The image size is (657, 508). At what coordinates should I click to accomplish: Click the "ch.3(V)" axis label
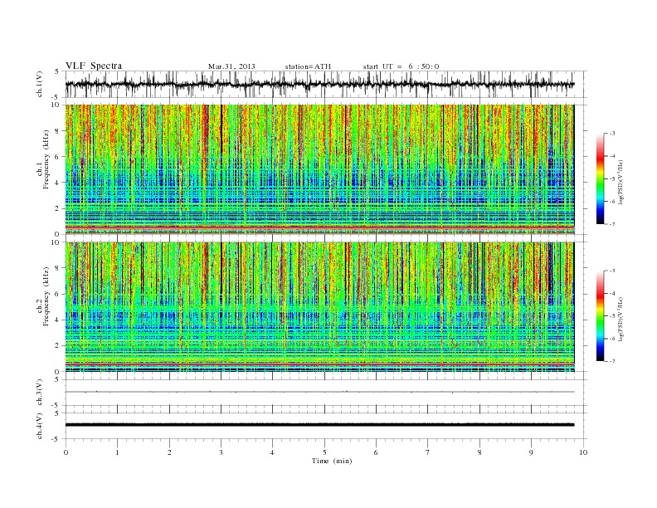(x=40, y=393)
